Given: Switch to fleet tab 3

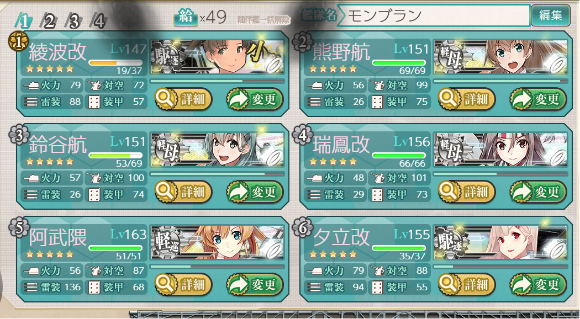Looking at the screenshot, I should [x=73, y=22].
